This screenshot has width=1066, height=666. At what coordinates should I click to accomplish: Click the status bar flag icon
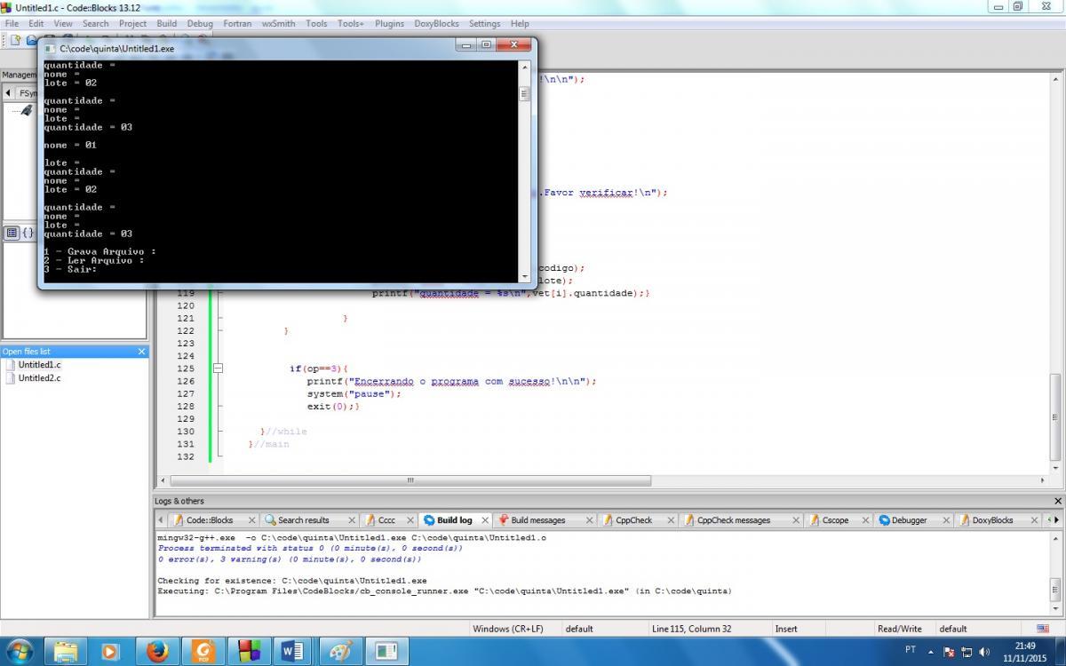(x=1043, y=629)
